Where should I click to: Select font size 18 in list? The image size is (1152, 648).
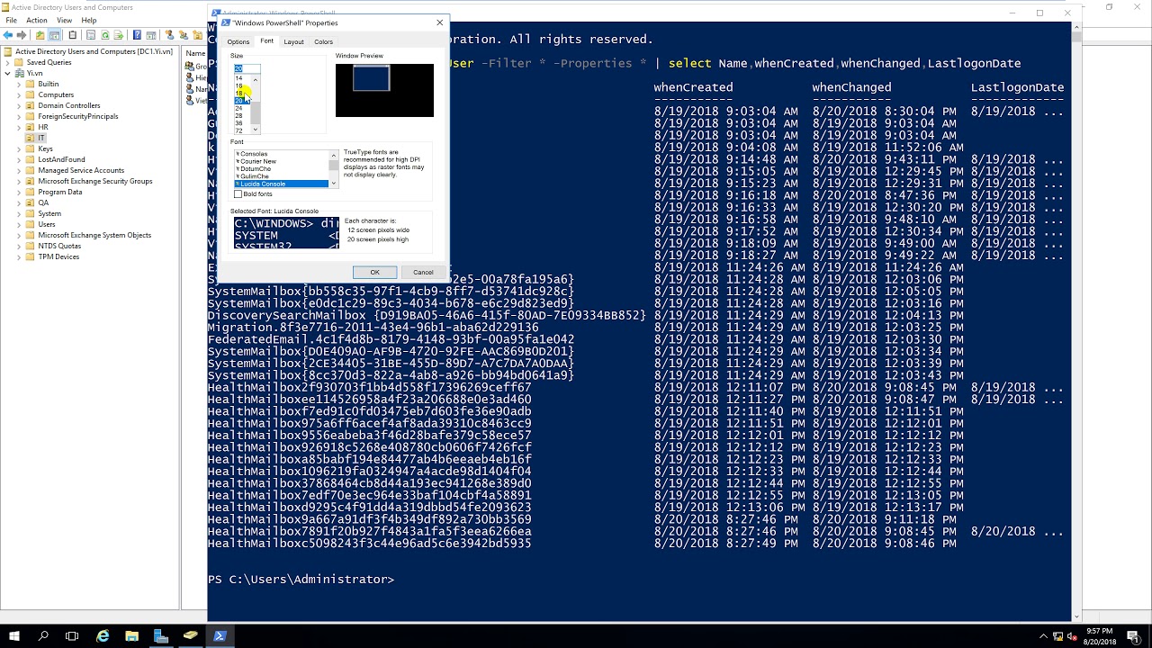pyautogui.click(x=239, y=93)
